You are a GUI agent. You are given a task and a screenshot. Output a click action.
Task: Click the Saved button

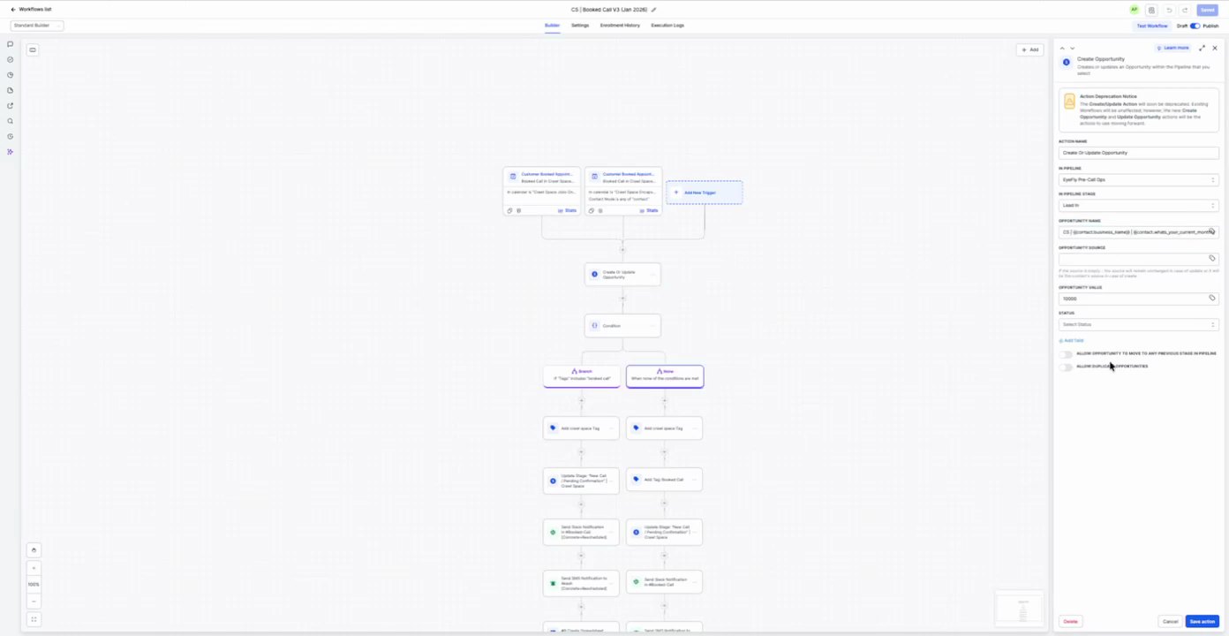(1207, 10)
